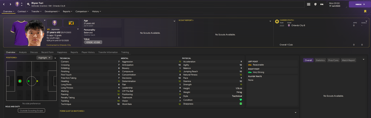Open the Form (Last 20 Matches) link
Viewport: 371px width, 118px height.
click(72, 111)
